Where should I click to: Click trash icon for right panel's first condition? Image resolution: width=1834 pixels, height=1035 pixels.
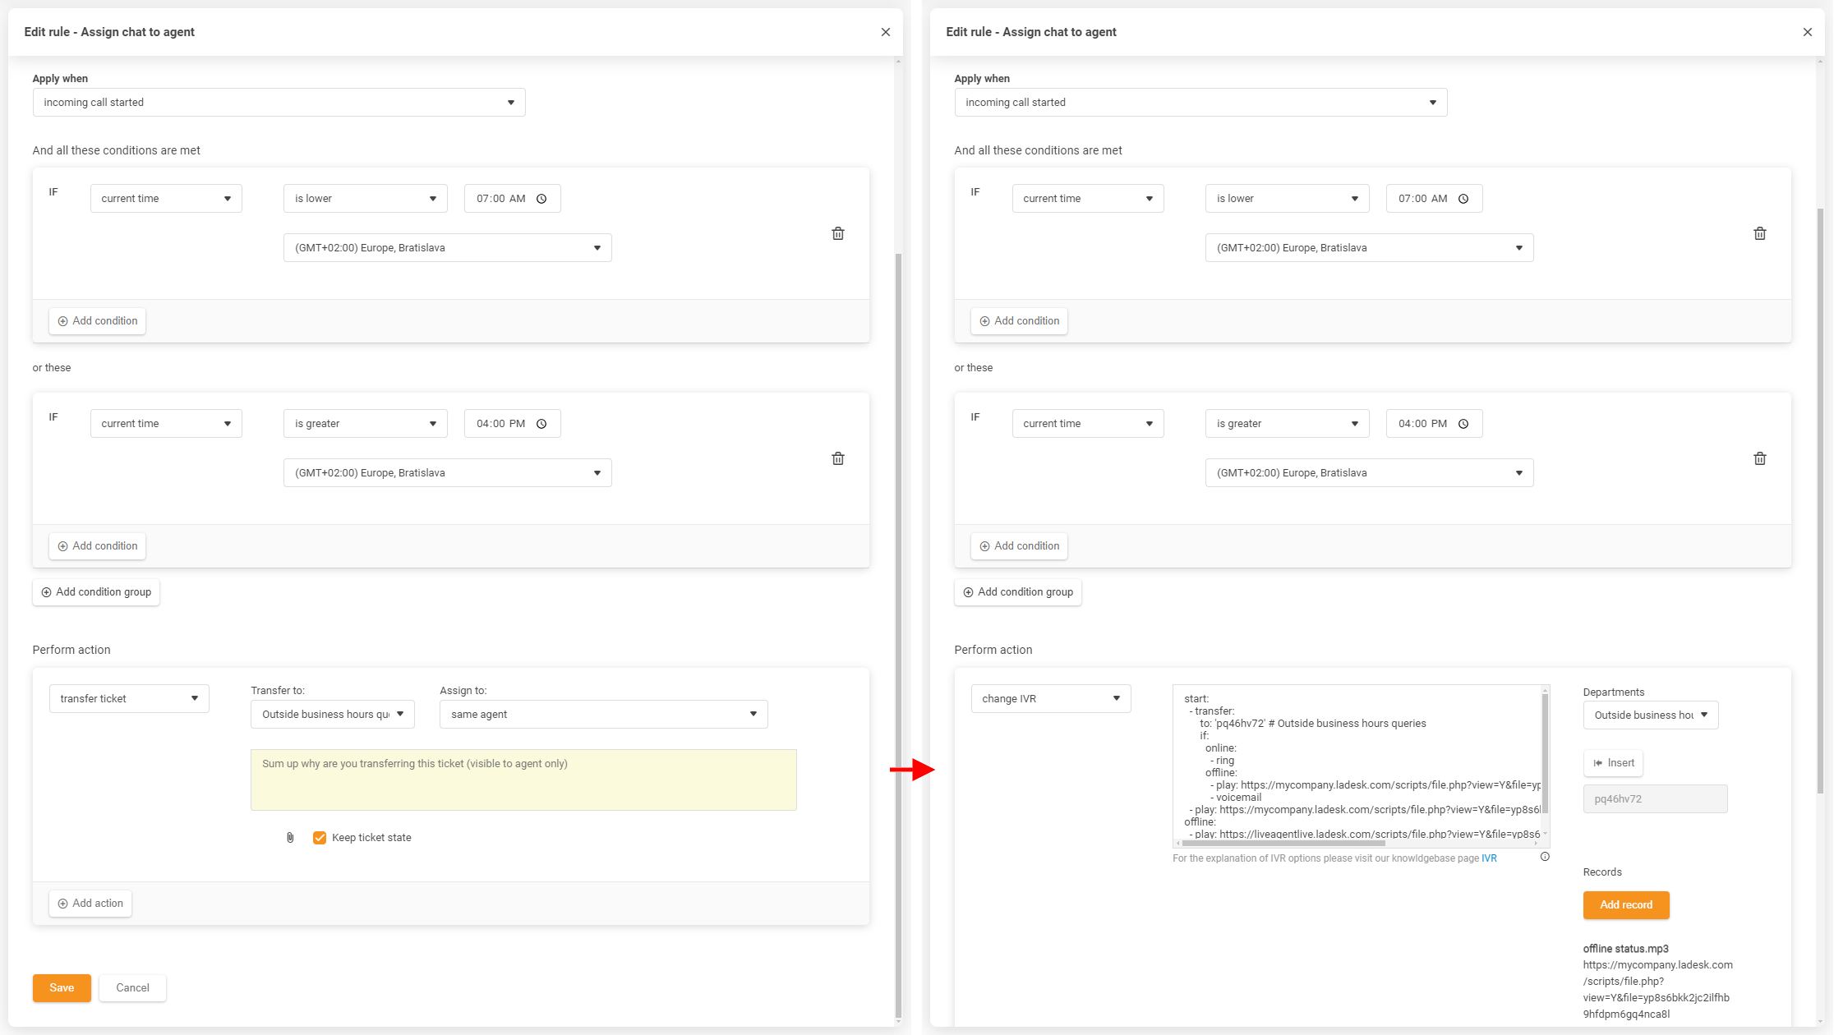(1759, 233)
